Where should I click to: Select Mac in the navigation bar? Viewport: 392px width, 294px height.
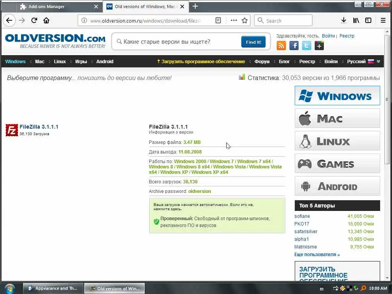[x=39, y=62]
